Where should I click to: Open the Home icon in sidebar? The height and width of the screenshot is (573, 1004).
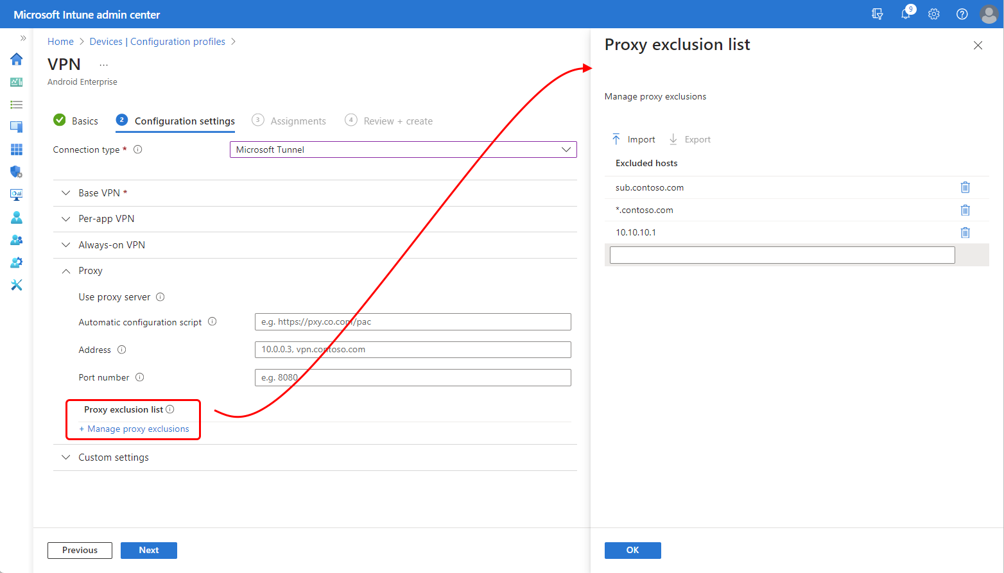pyautogui.click(x=17, y=59)
